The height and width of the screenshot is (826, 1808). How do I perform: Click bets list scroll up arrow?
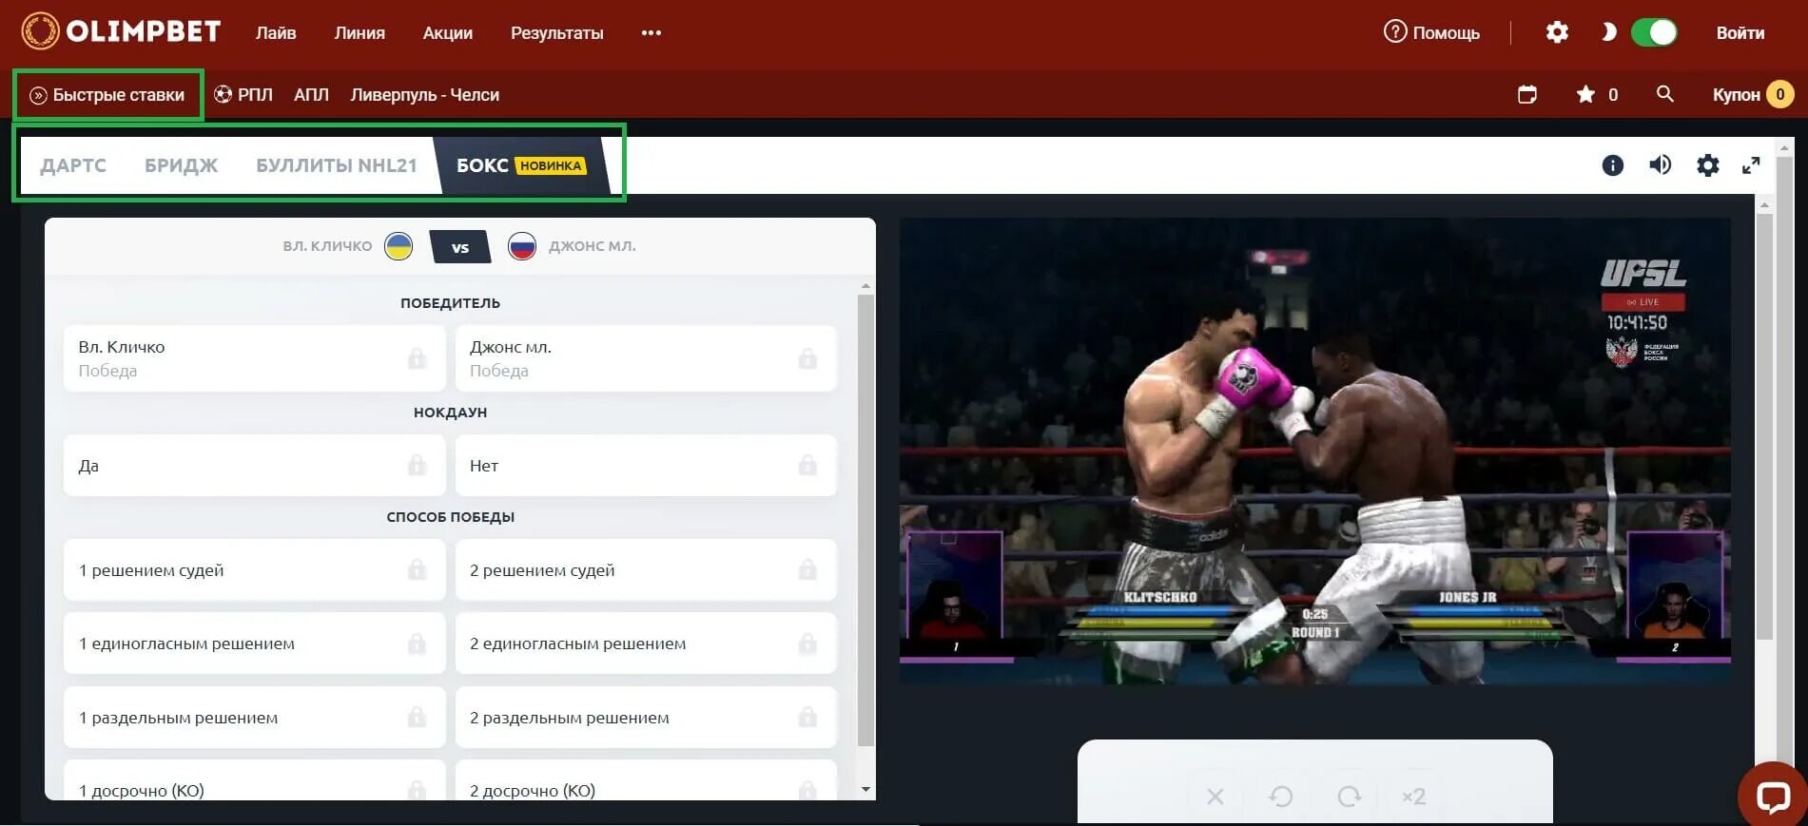pos(865,285)
